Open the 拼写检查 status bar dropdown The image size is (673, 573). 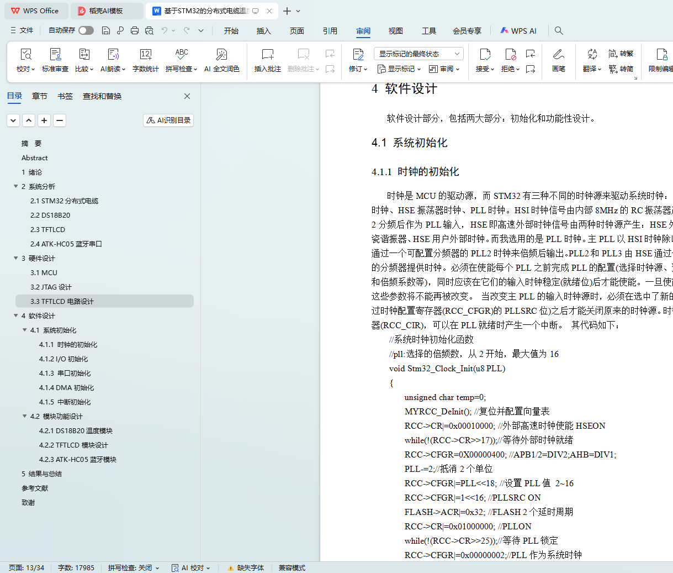point(134,568)
